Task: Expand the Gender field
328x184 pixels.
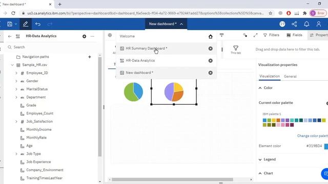Action: (16, 81)
